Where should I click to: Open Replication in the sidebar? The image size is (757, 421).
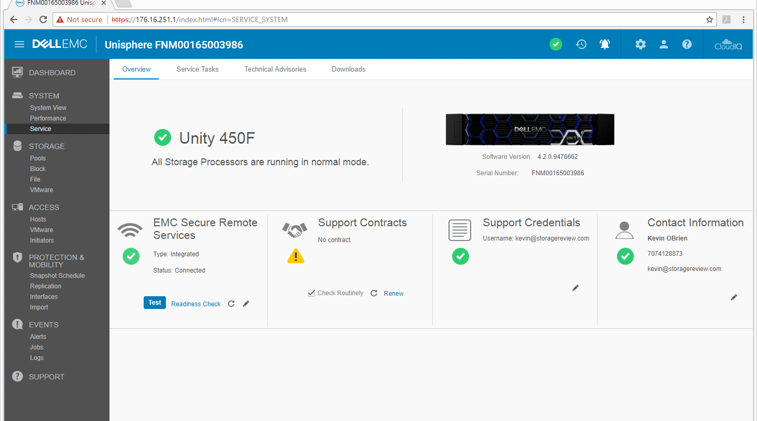click(x=46, y=286)
